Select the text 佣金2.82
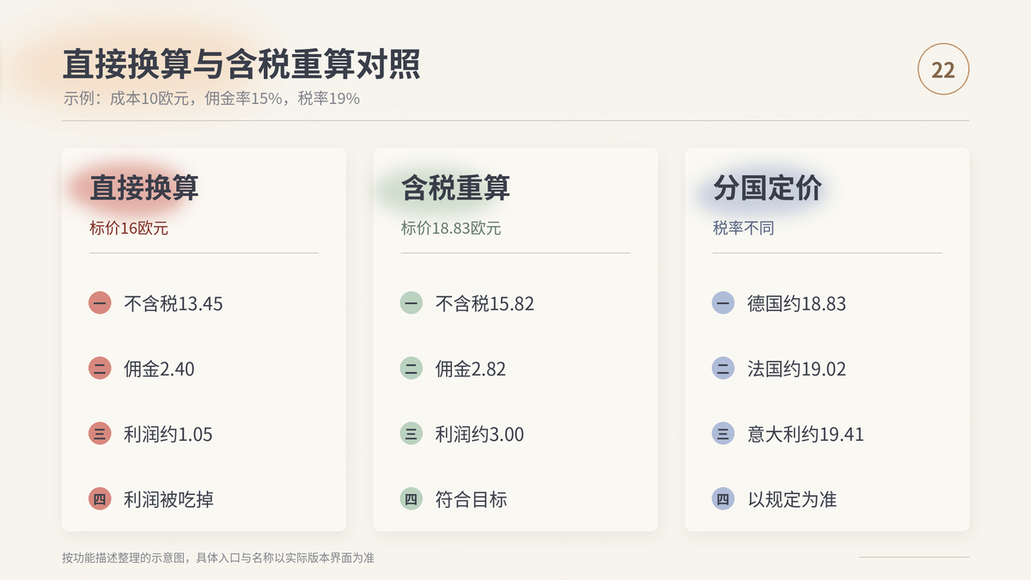 tap(471, 369)
